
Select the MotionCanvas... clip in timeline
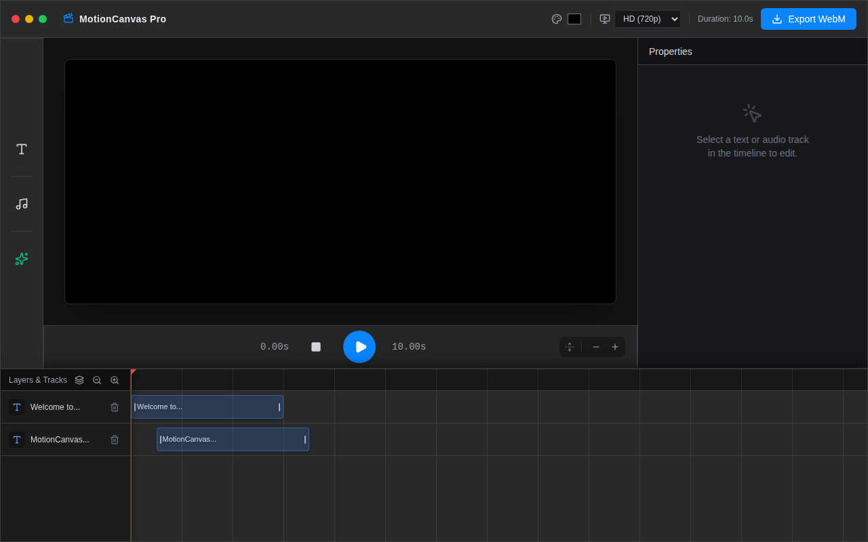pyautogui.click(x=233, y=440)
